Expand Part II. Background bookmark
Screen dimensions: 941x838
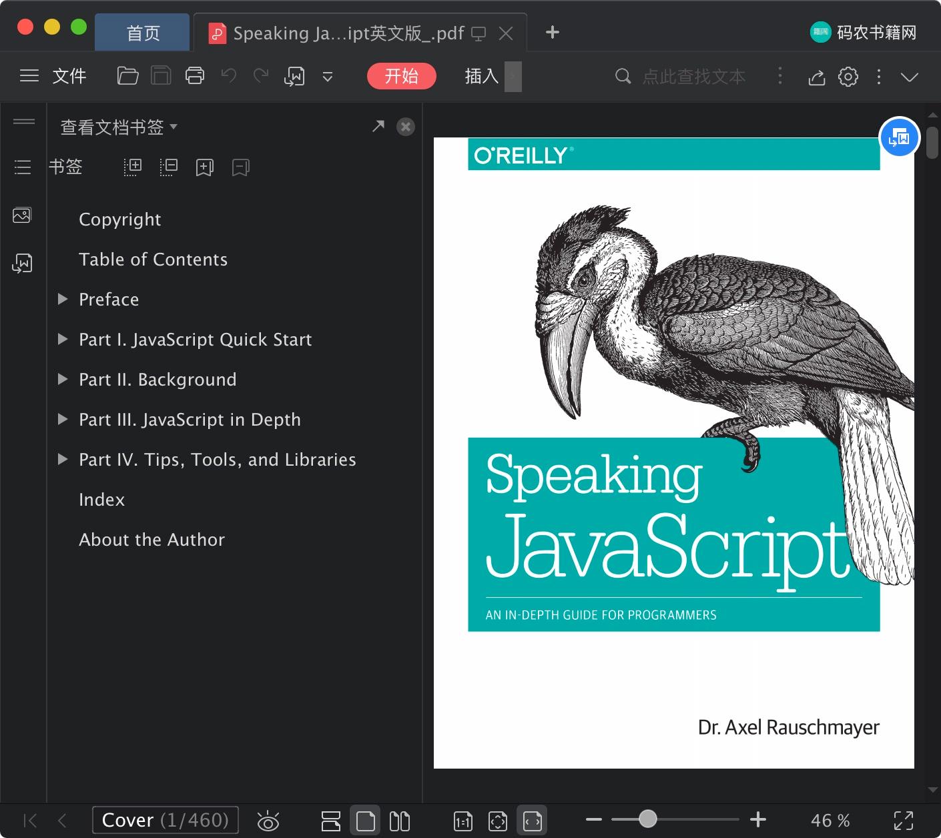[x=63, y=379]
